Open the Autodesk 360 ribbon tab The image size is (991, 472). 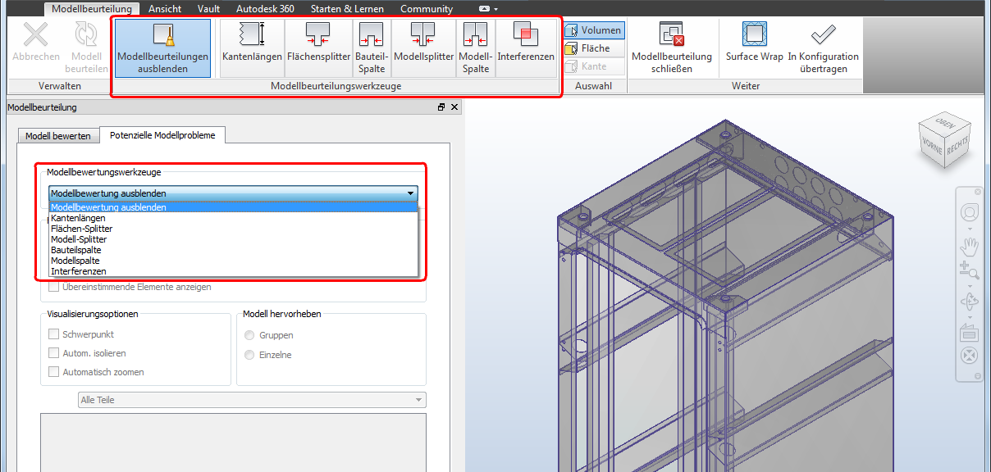pyautogui.click(x=265, y=9)
